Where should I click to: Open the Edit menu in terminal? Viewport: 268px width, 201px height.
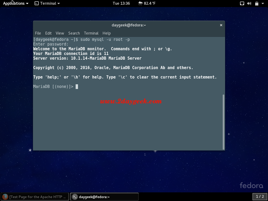48,33
